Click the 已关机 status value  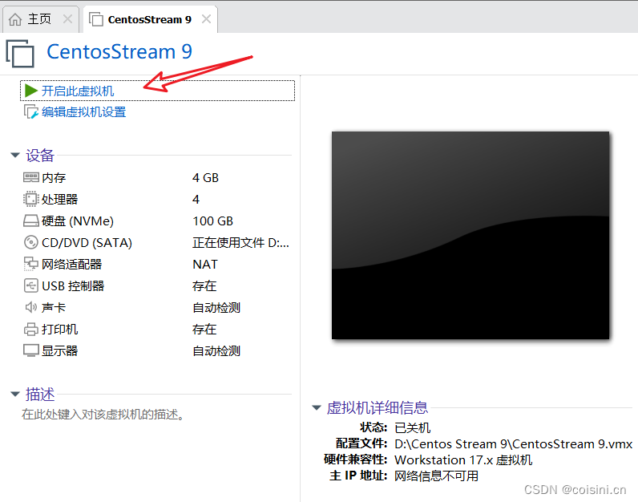coord(412,427)
